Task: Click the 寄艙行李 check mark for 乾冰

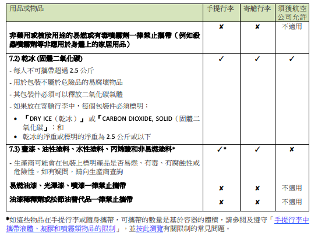Action: (257, 59)
